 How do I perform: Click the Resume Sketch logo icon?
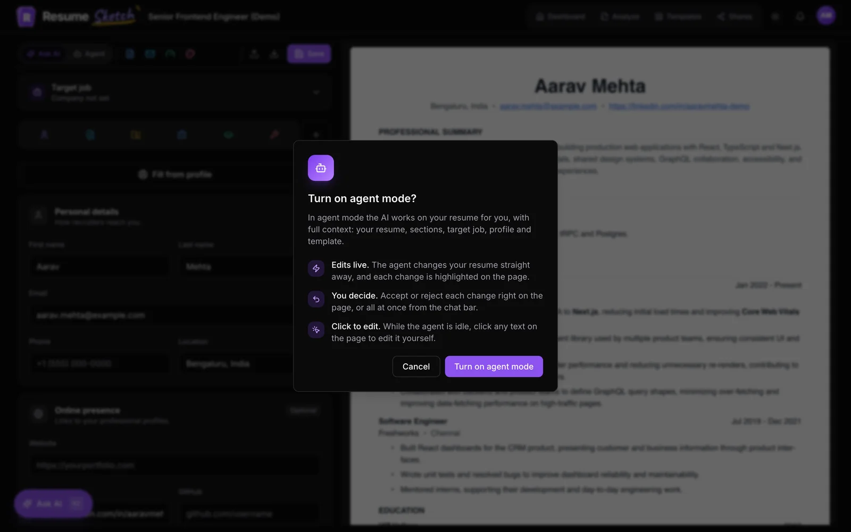coord(26,16)
